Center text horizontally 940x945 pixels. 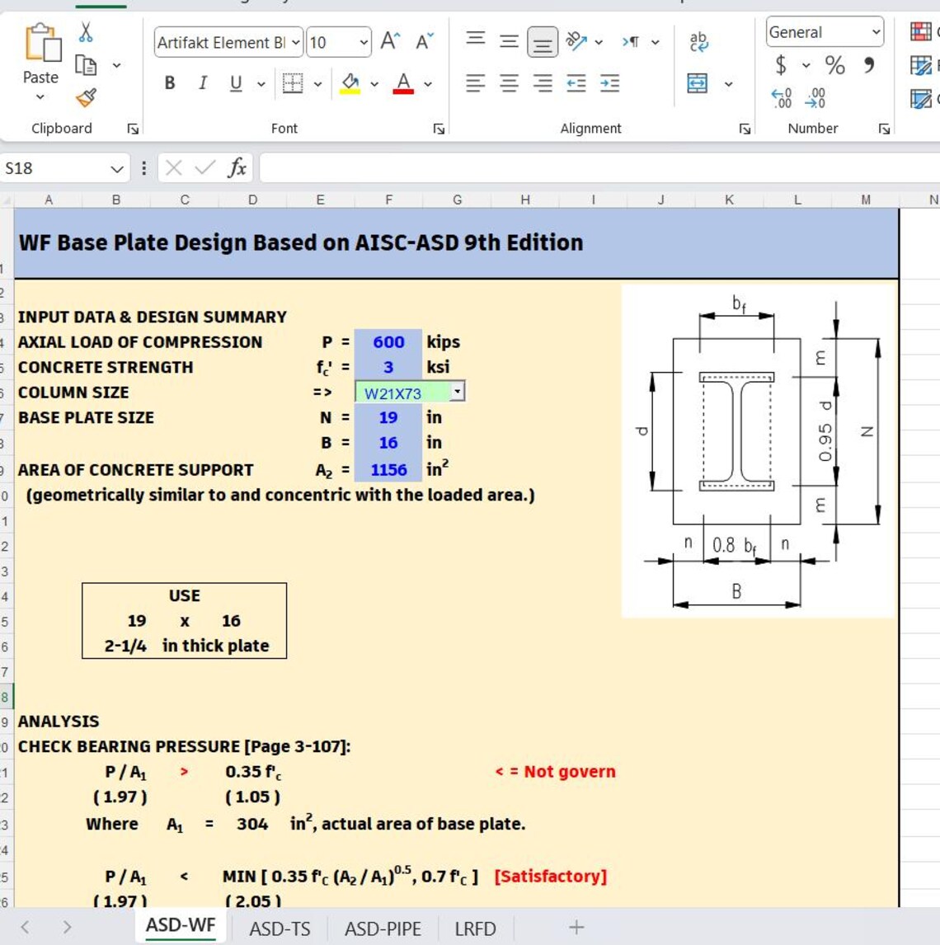pyautogui.click(x=510, y=83)
